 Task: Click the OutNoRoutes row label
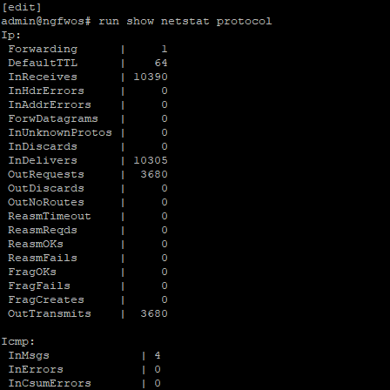click(46, 202)
